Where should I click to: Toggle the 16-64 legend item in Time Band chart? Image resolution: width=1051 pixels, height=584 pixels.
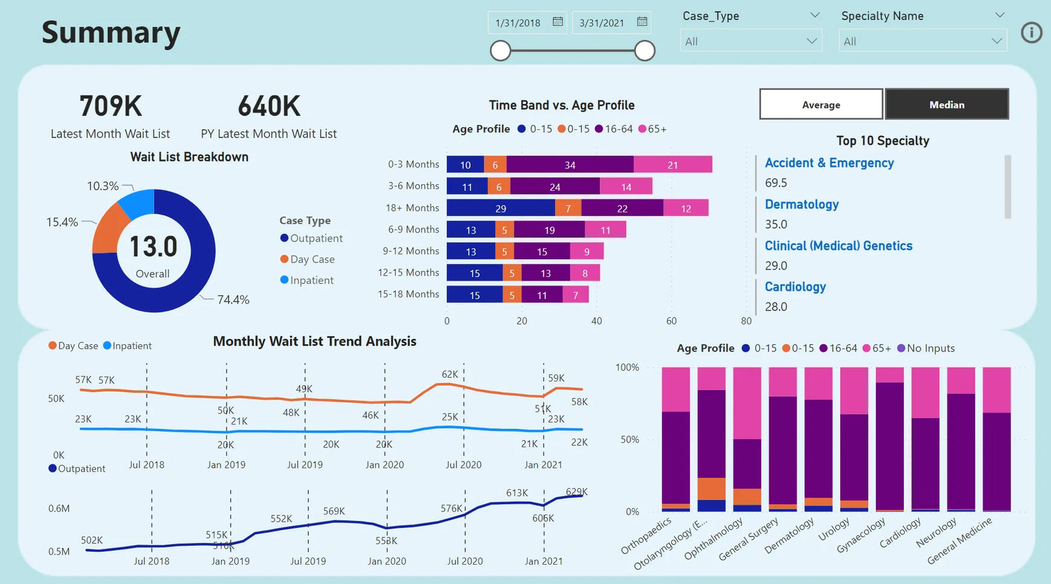tap(613, 129)
